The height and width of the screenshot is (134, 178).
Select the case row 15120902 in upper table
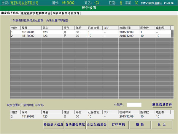point(28,36)
